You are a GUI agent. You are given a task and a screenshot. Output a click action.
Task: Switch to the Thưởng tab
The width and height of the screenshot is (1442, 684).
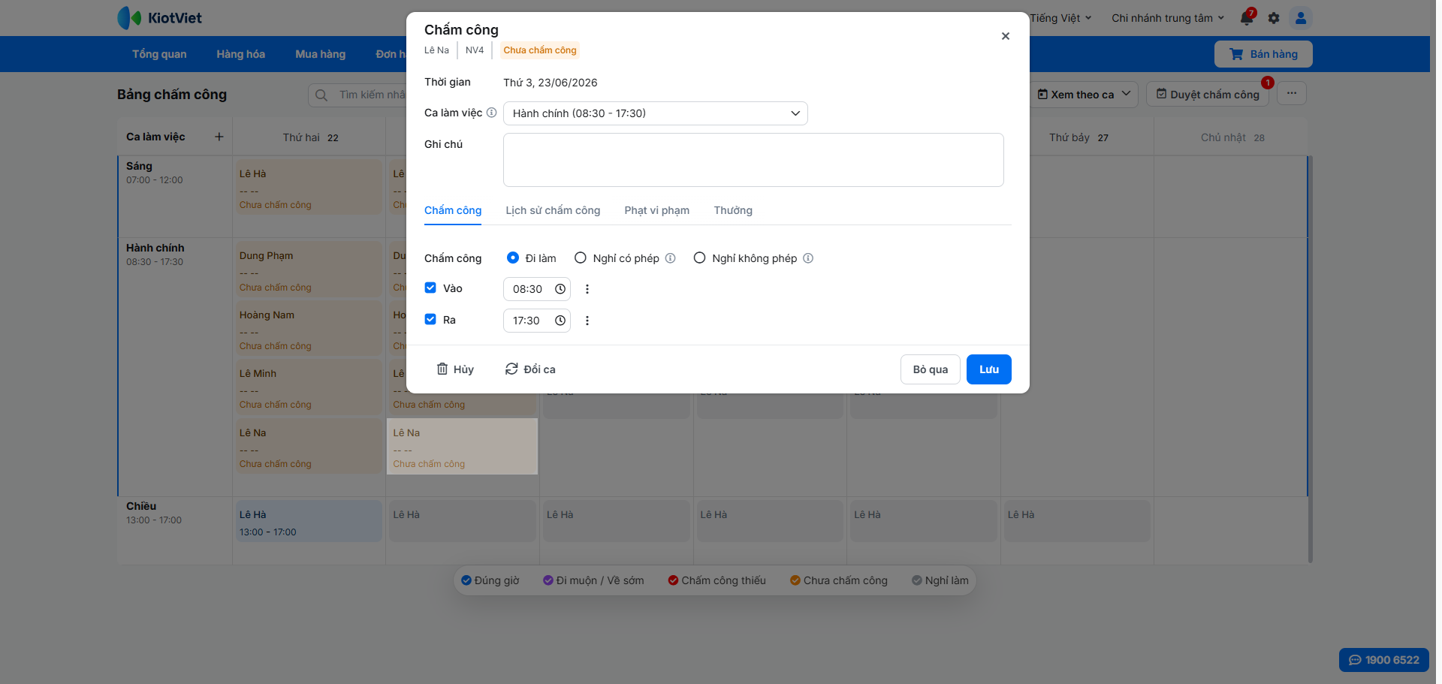[733, 210]
